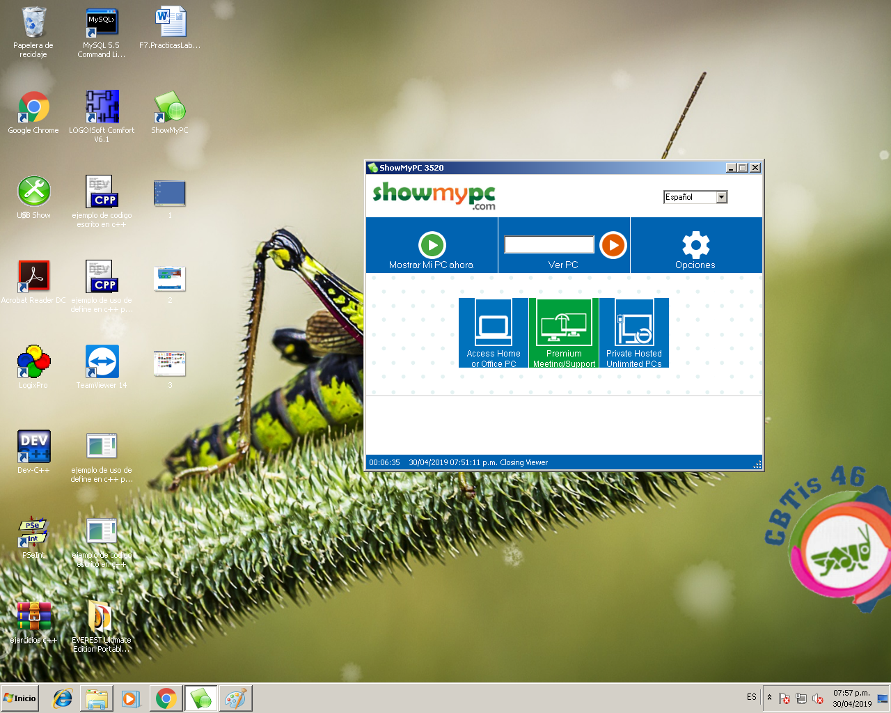This screenshot has width=891, height=713.
Task: Click the muted volume icon in the system tray
Action: coord(817,698)
